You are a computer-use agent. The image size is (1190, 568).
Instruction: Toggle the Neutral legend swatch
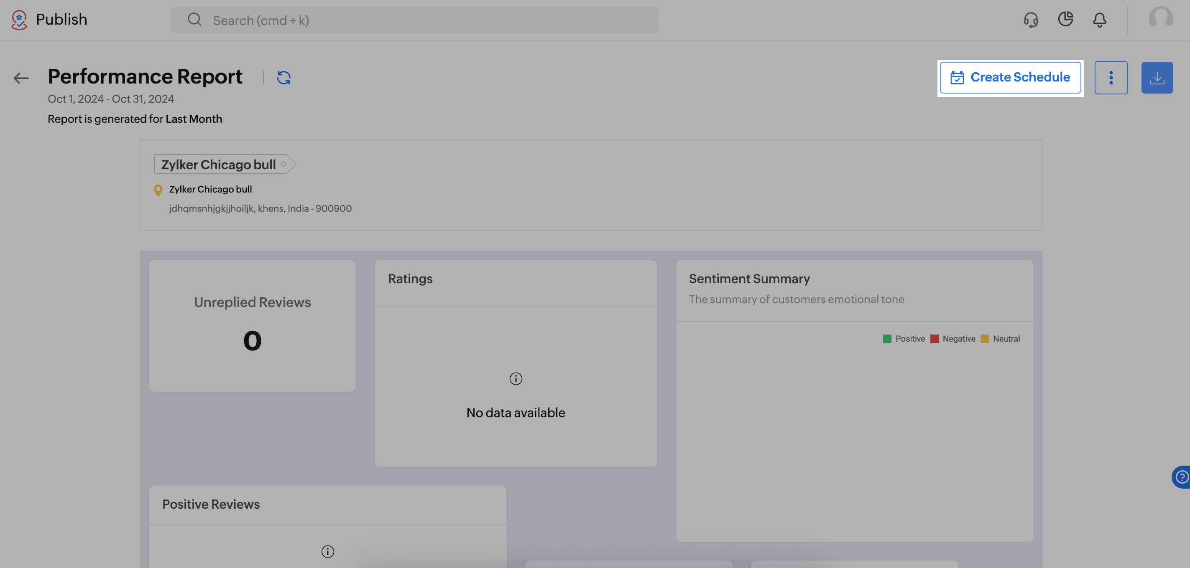(984, 339)
